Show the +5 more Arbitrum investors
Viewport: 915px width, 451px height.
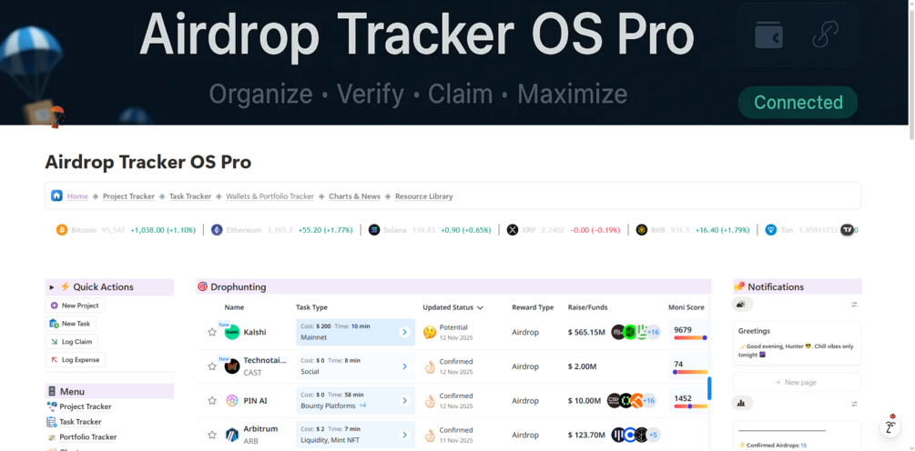[653, 435]
